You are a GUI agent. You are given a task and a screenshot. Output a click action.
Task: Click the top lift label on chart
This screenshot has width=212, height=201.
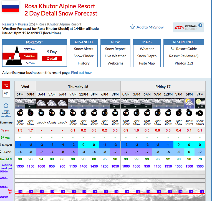[10, 191]
